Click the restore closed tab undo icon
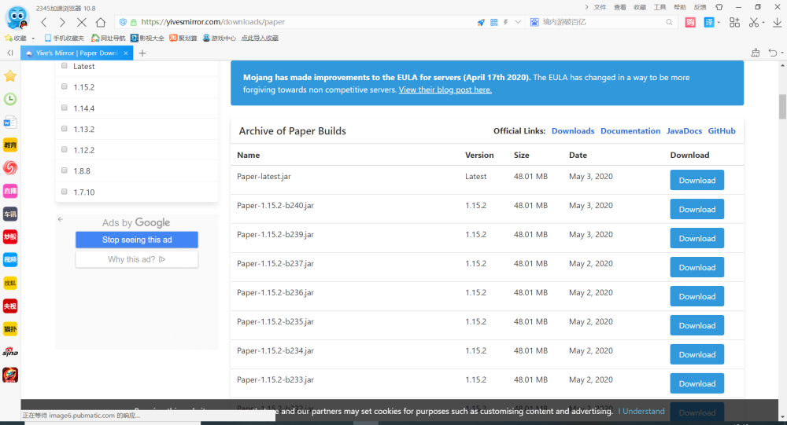Viewport: 787px width, 425px height. pyautogui.click(x=773, y=53)
